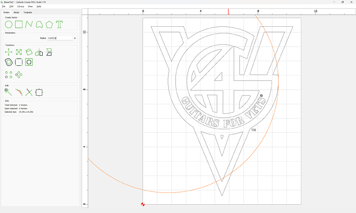Select the scissors Cut Vector tool
Screen dimensions: 356x213
pyautogui.click(x=29, y=93)
